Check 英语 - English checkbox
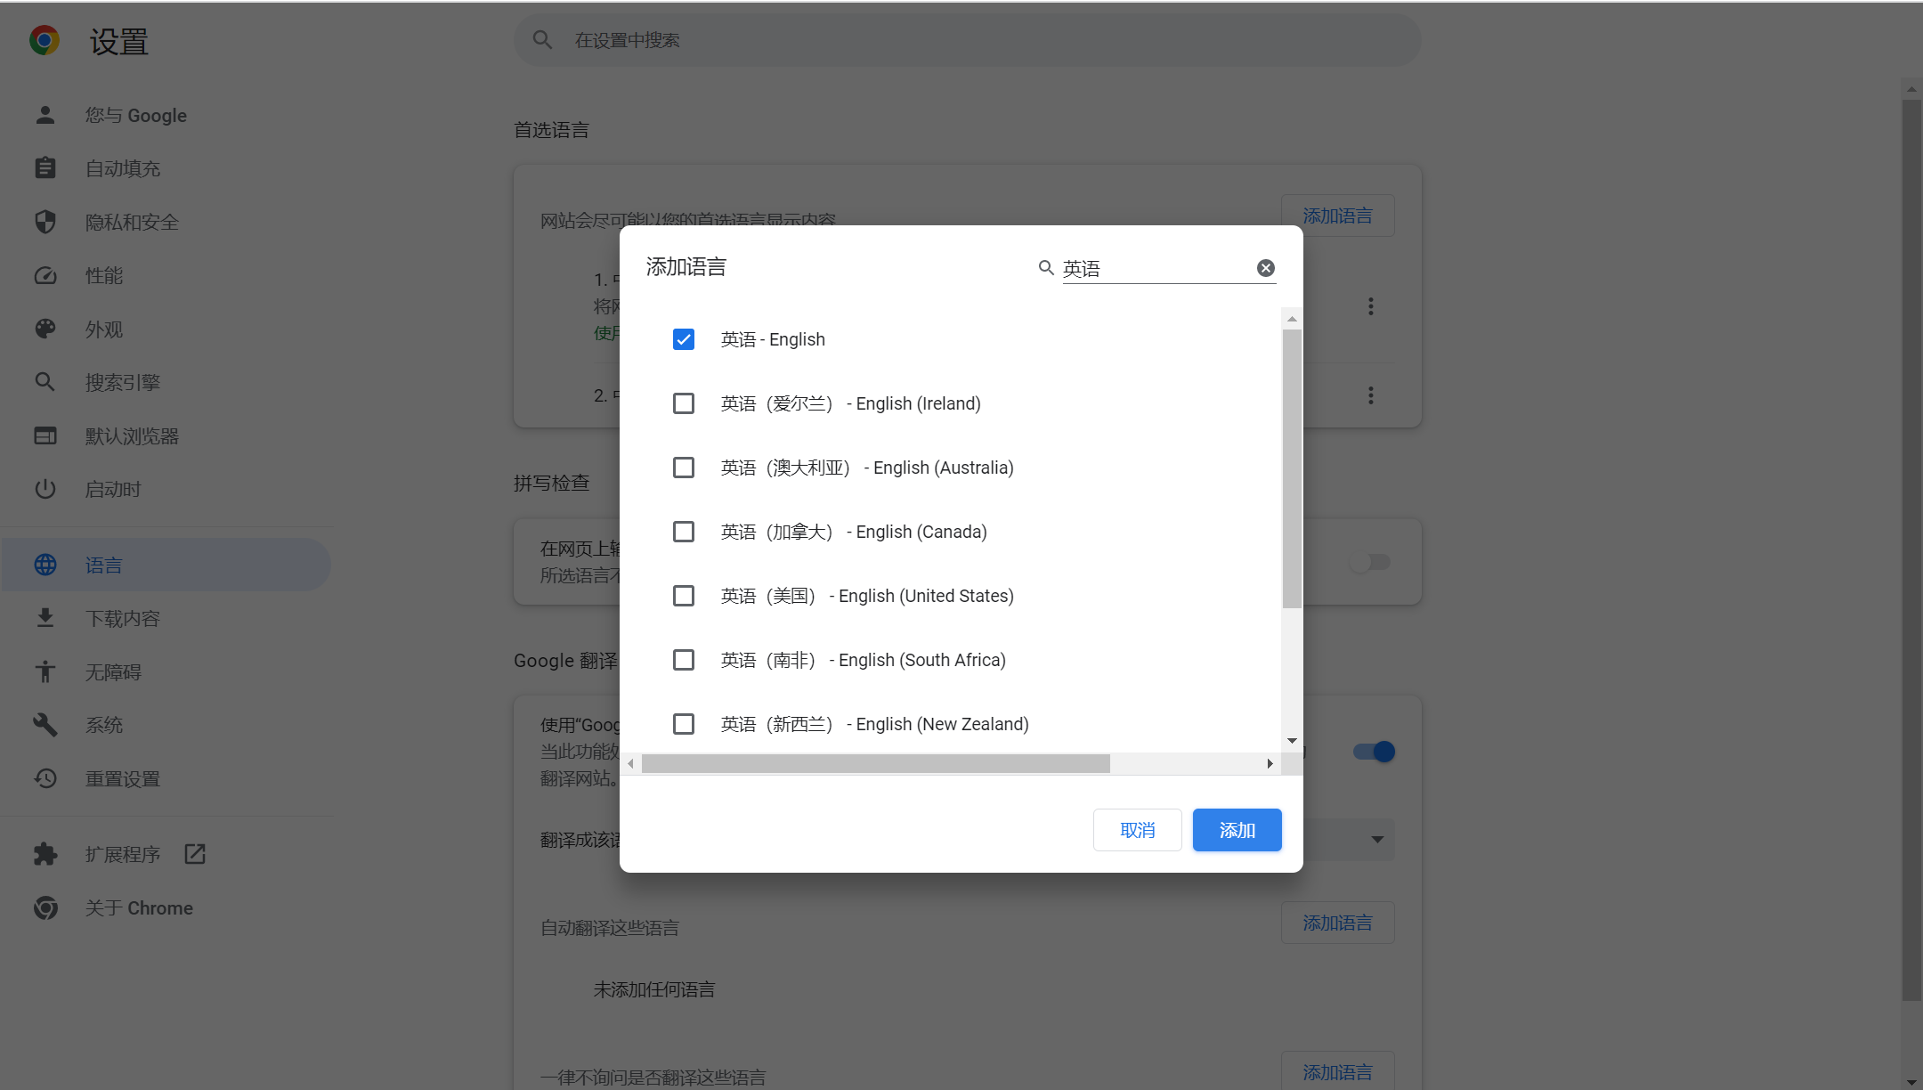 click(683, 339)
